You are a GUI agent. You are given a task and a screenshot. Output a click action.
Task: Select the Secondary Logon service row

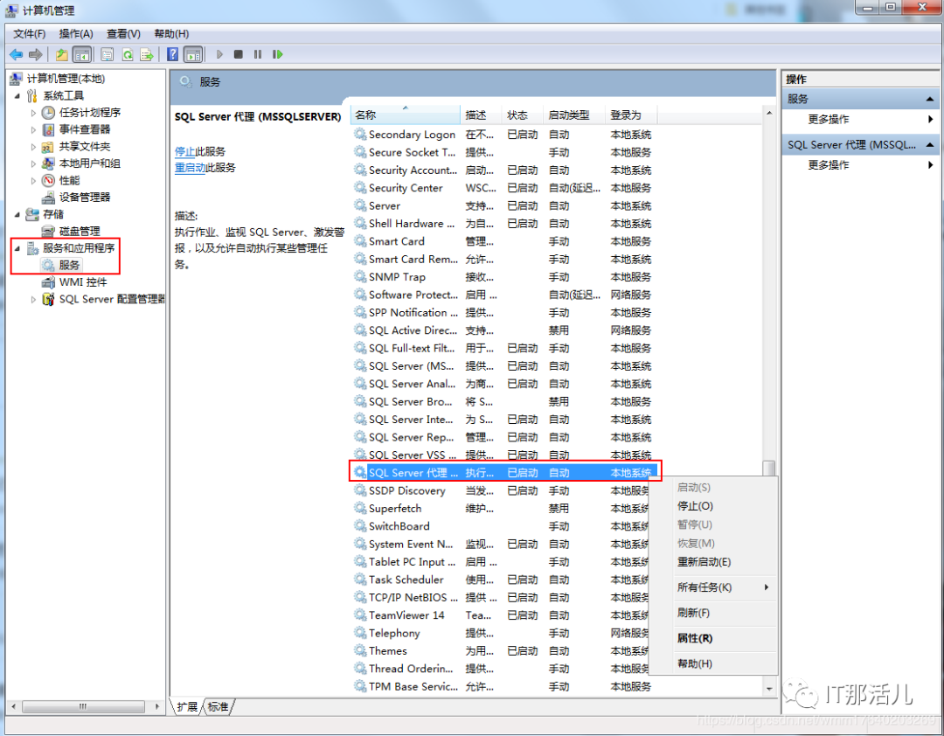(504, 135)
